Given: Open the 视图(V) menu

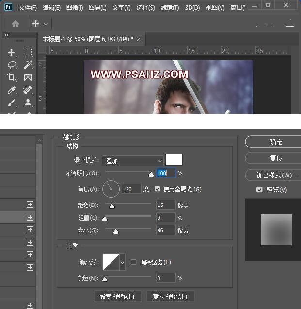Looking at the screenshot, I should coord(215,8).
